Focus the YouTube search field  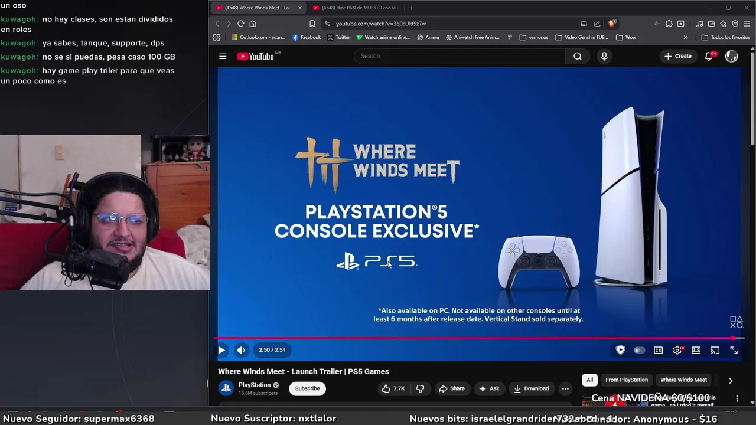coord(460,56)
